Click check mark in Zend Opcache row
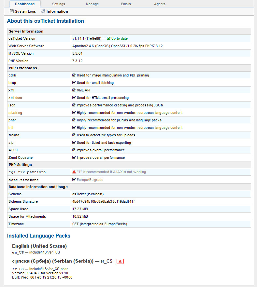257x287 pixels. (74, 157)
